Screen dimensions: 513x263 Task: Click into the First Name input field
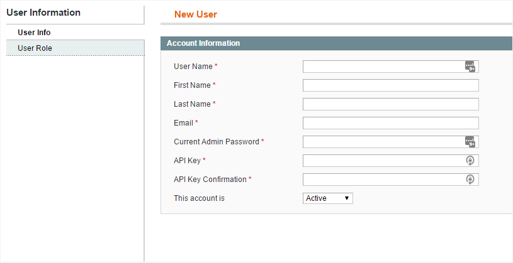(391, 85)
